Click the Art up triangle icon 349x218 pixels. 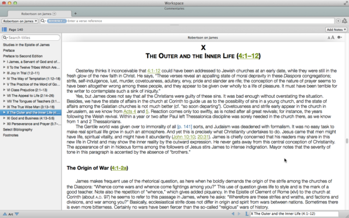[5, 214]
